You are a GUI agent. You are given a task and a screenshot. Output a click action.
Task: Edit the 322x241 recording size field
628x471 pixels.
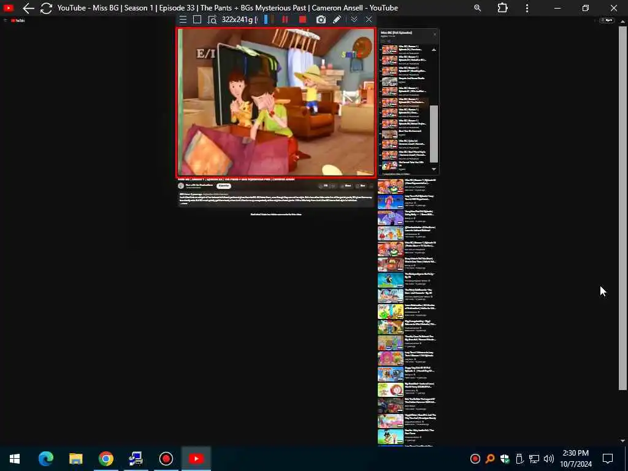pyautogui.click(x=239, y=20)
